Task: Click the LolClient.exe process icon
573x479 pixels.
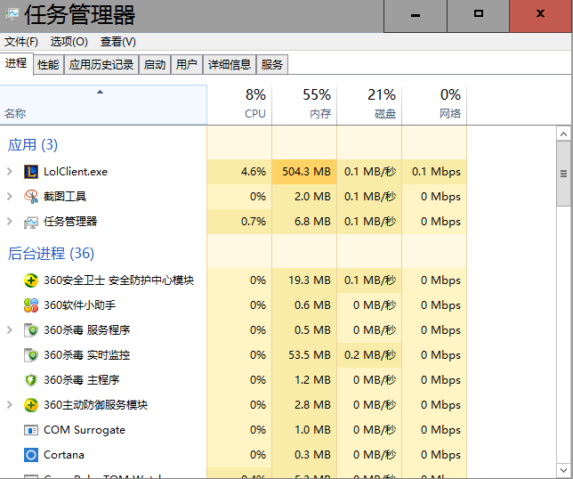Action: pyautogui.click(x=31, y=172)
